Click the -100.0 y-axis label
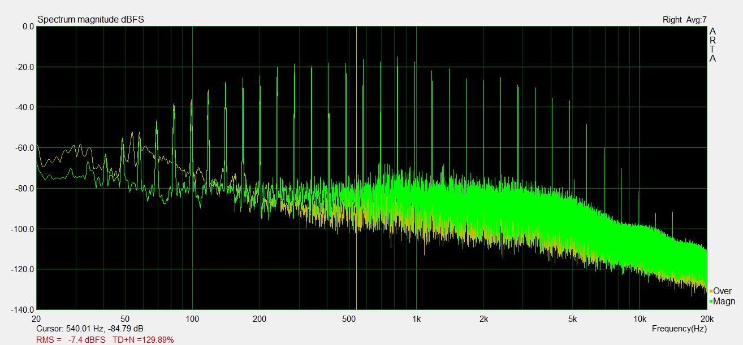Screen dimensions: 743x345 [24, 229]
